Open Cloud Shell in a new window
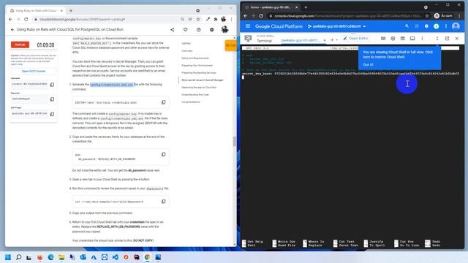Image resolution: width=468 pixels, height=263 pixels. 447,39
